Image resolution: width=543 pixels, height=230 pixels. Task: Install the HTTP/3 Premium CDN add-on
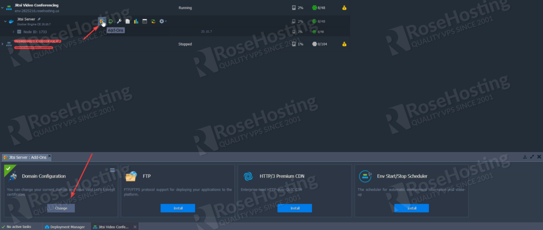pyautogui.click(x=295, y=208)
